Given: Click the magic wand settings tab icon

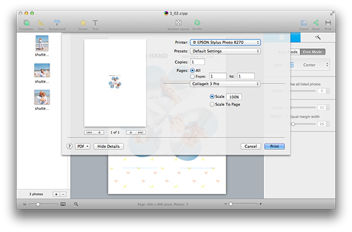Looking at the screenshot, I should coord(318,38).
